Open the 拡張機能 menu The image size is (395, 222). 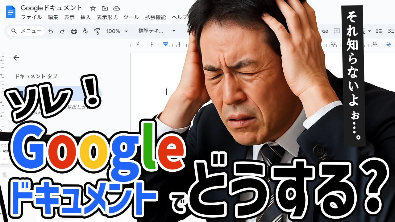coord(155,17)
